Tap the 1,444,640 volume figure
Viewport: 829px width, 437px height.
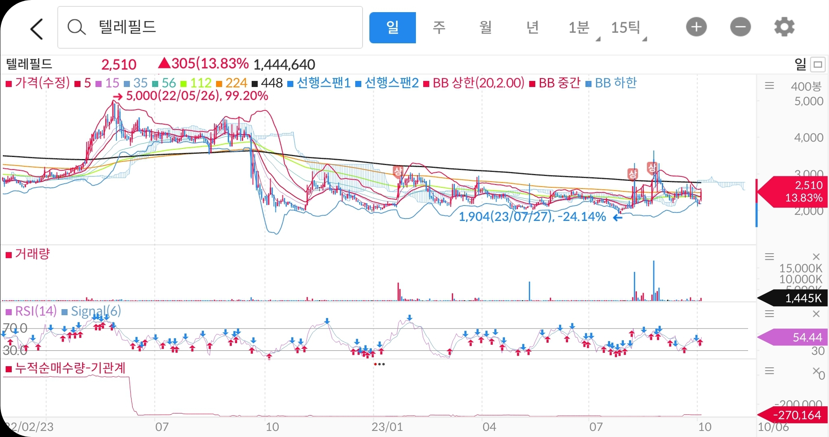pyautogui.click(x=284, y=65)
